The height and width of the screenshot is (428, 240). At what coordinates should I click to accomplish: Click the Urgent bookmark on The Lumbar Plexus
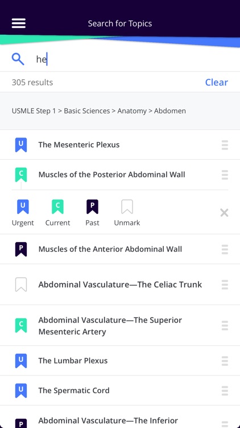click(x=21, y=361)
